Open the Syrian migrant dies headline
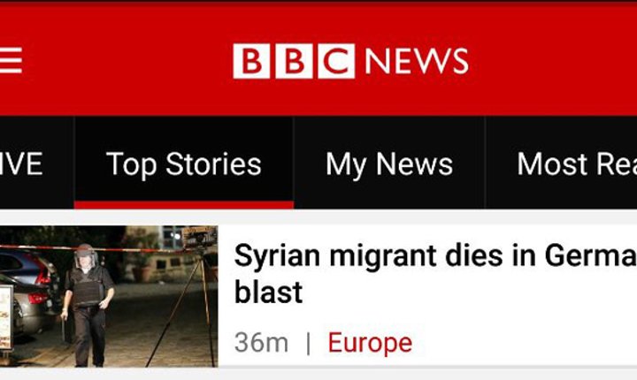The width and height of the screenshot is (637, 380). 435,274
